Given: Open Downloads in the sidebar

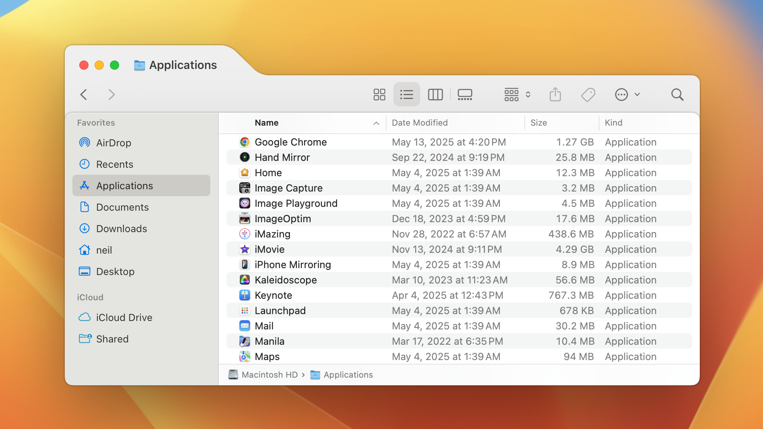Looking at the screenshot, I should (141, 229).
